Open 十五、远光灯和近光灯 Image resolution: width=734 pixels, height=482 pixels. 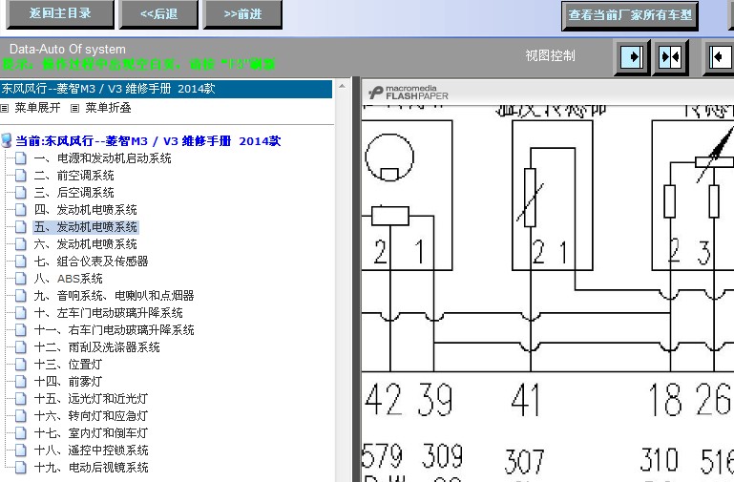[91, 399]
